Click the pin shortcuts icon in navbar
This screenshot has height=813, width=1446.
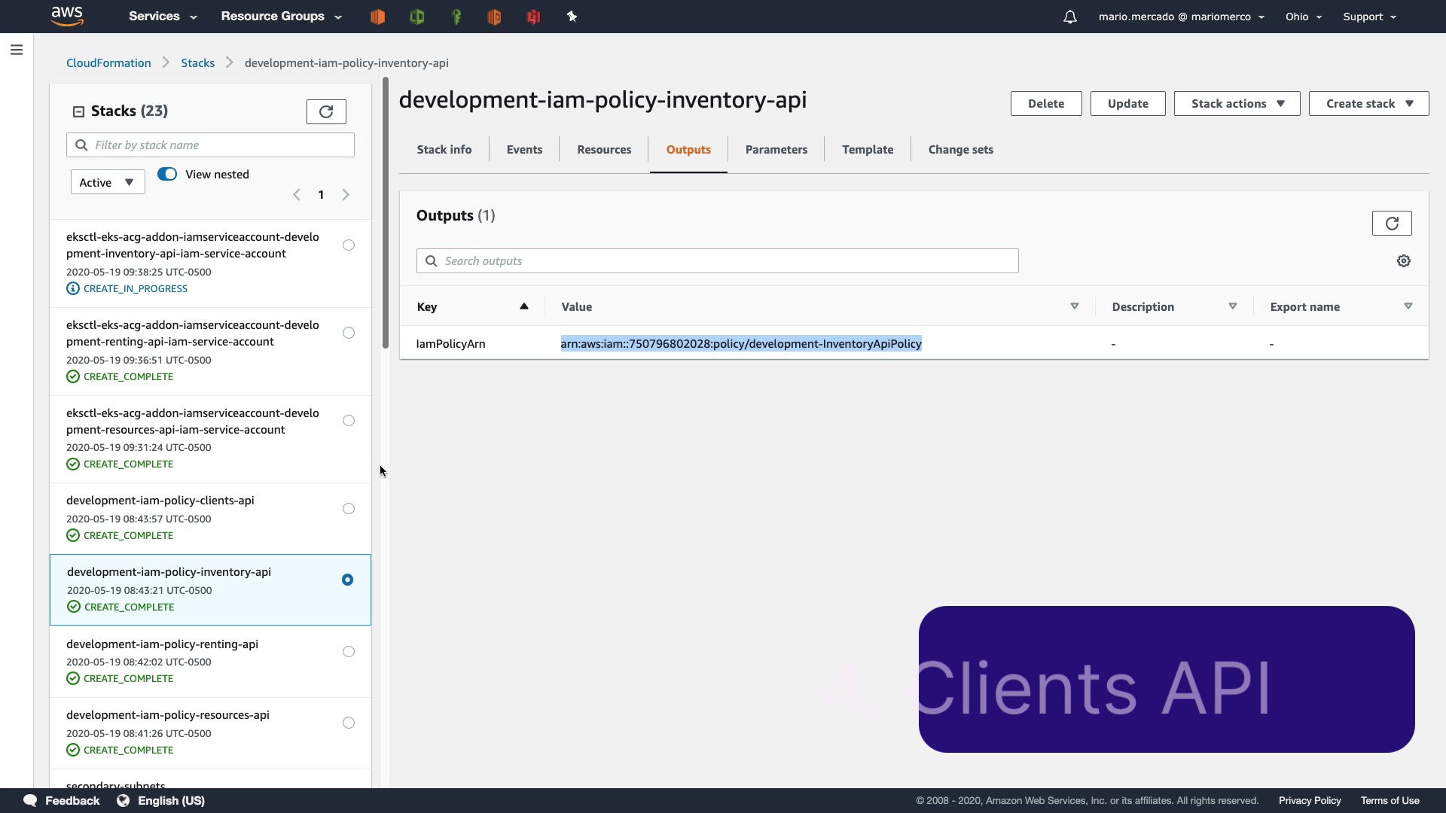point(572,17)
